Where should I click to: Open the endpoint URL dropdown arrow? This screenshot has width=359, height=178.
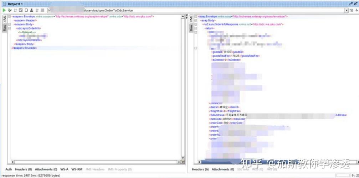[x=347, y=10]
